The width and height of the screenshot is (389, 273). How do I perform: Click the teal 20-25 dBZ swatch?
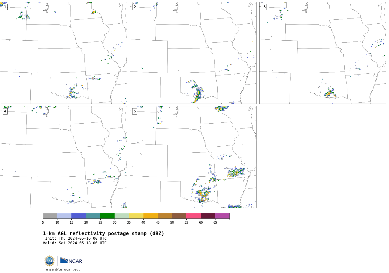point(93,216)
